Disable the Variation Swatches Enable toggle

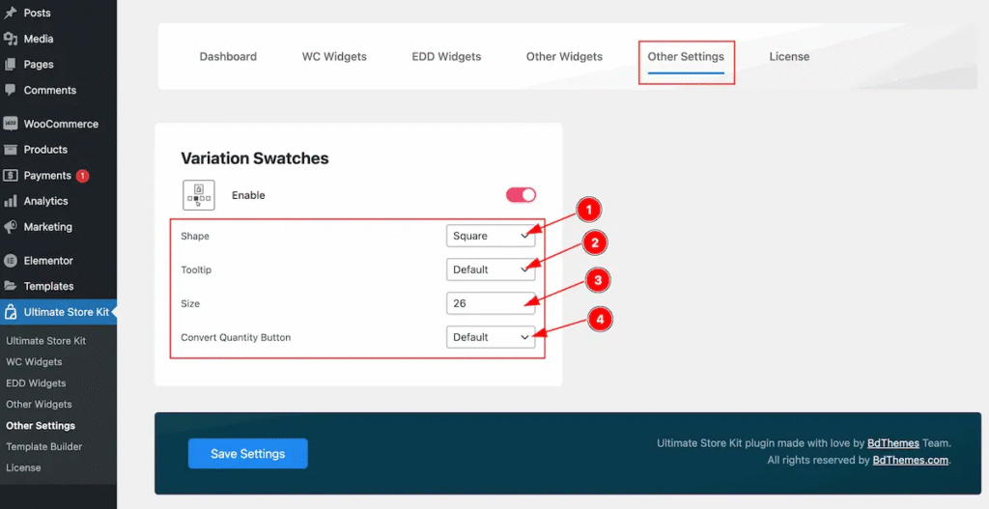coord(521,195)
